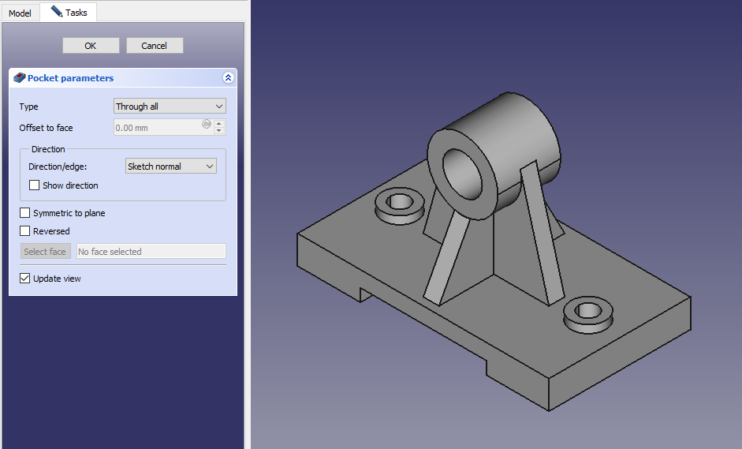Increase offset with the up stepper arrow
Viewport: 742px width, 449px height.
click(x=219, y=123)
